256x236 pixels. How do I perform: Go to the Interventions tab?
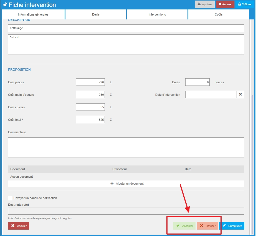(x=157, y=14)
